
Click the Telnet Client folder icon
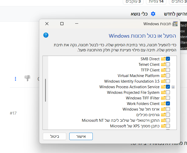[x=163, y=64]
